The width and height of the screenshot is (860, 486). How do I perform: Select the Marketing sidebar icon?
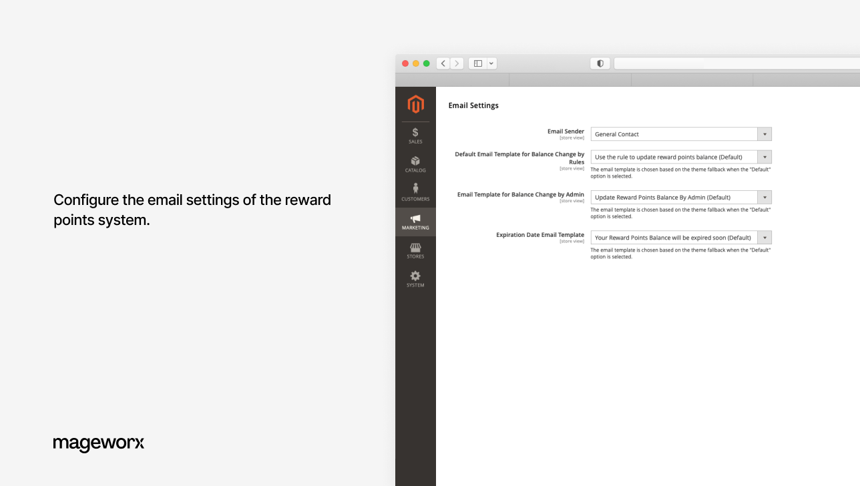pos(415,221)
